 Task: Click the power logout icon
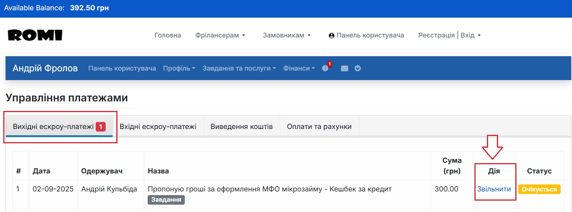click(x=357, y=68)
